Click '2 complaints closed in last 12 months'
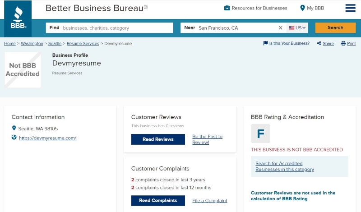Screen dimensions: 361x212 click(171, 188)
